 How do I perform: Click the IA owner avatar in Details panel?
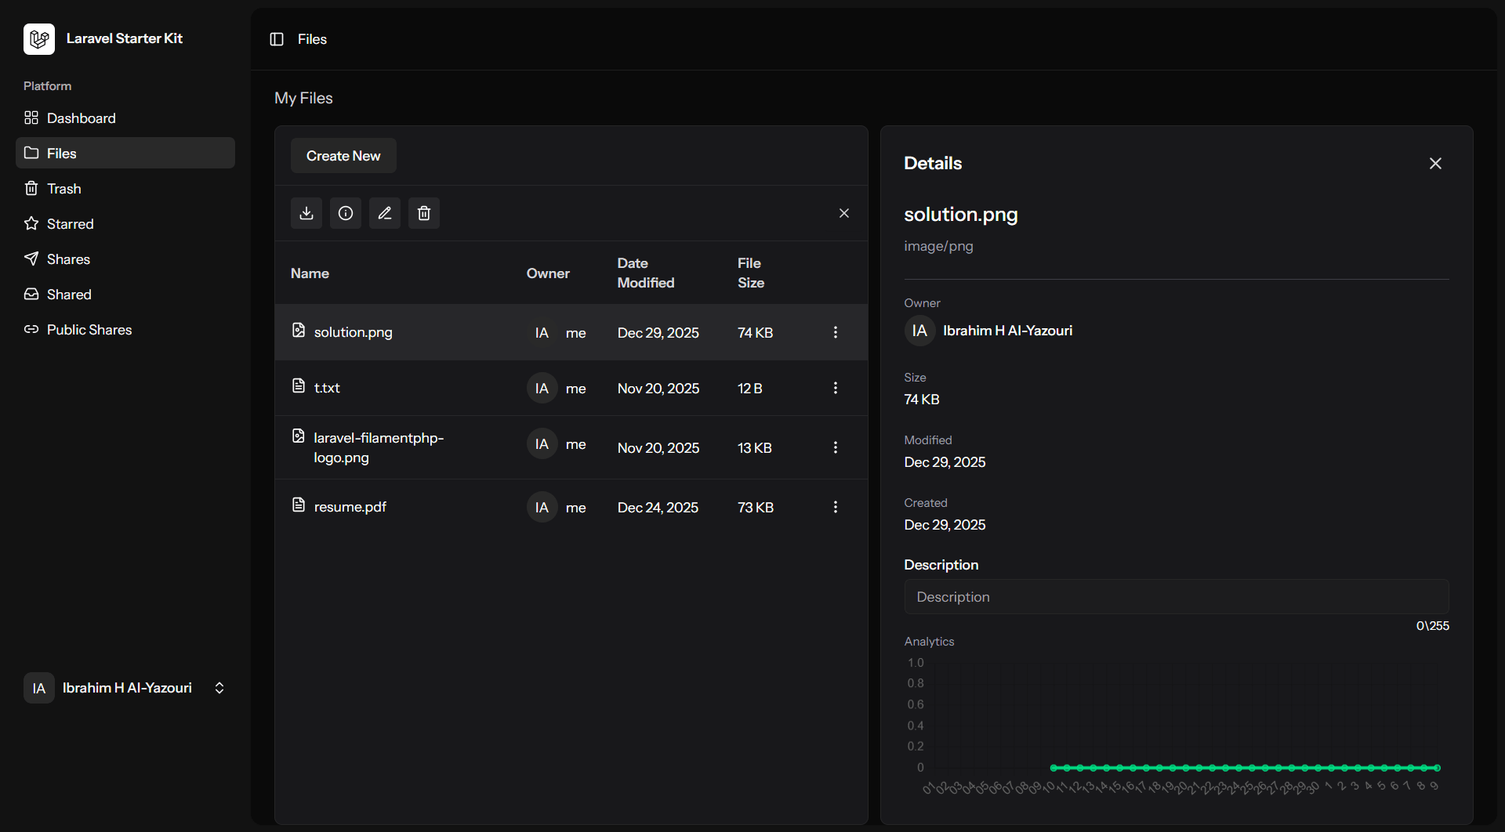click(919, 331)
